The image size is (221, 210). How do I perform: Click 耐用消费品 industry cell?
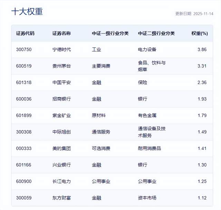point(150,148)
